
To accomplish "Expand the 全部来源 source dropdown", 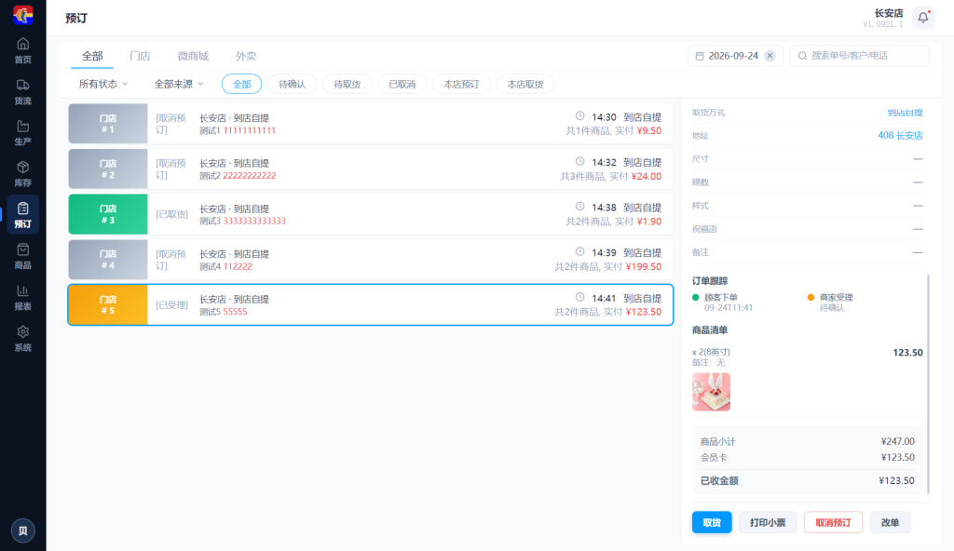I will click(178, 84).
